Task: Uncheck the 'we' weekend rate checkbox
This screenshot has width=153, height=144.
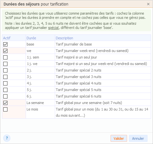Action: (5, 51)
